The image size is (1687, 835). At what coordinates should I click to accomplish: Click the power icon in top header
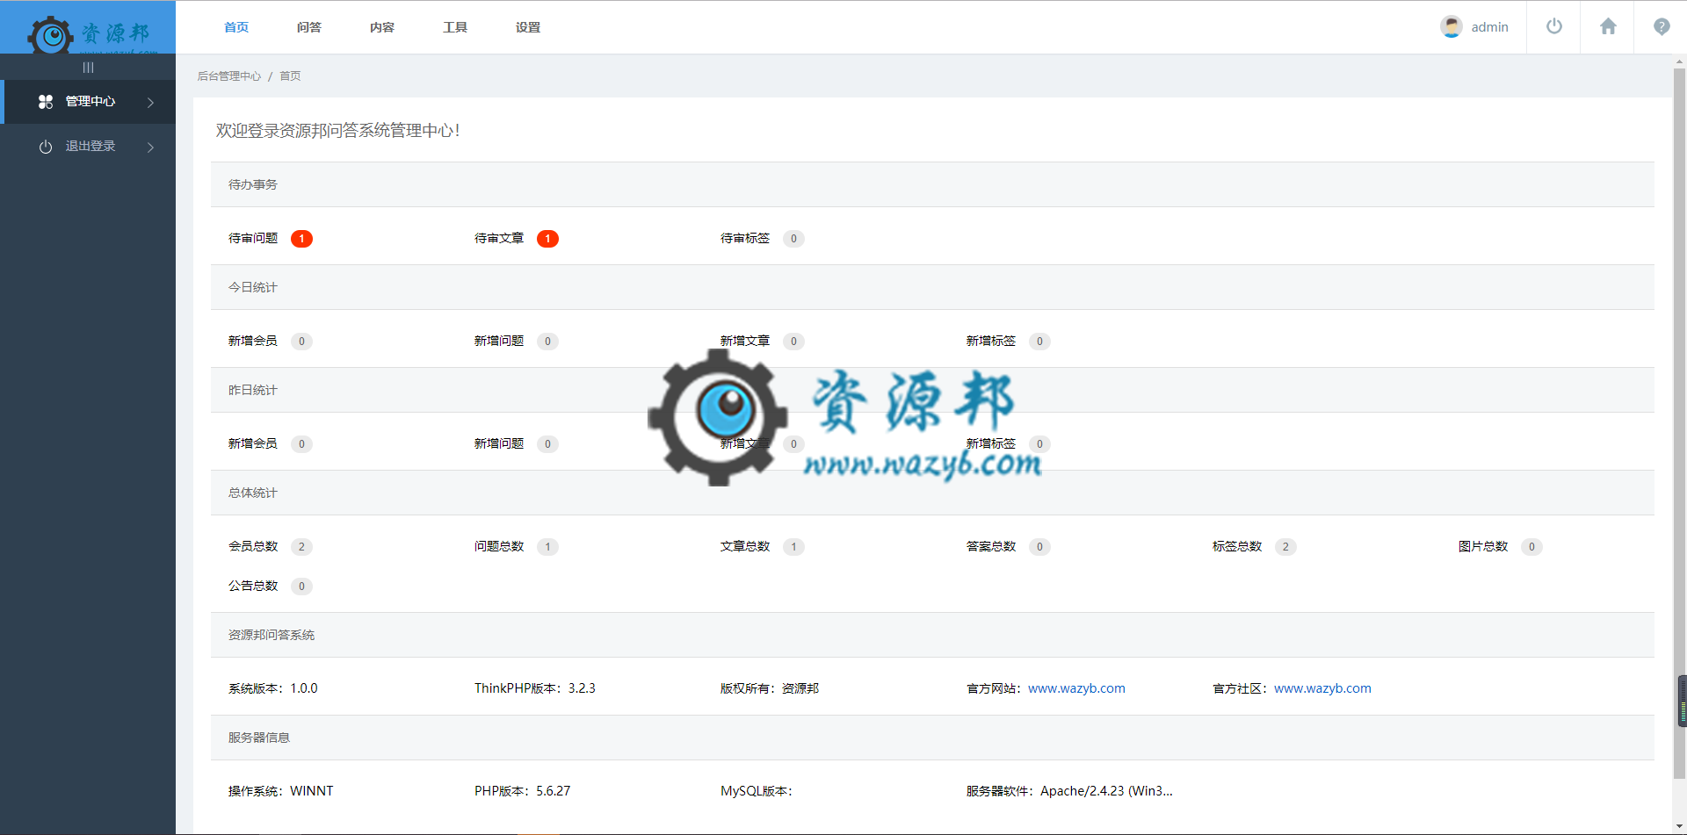[1553, 26]
